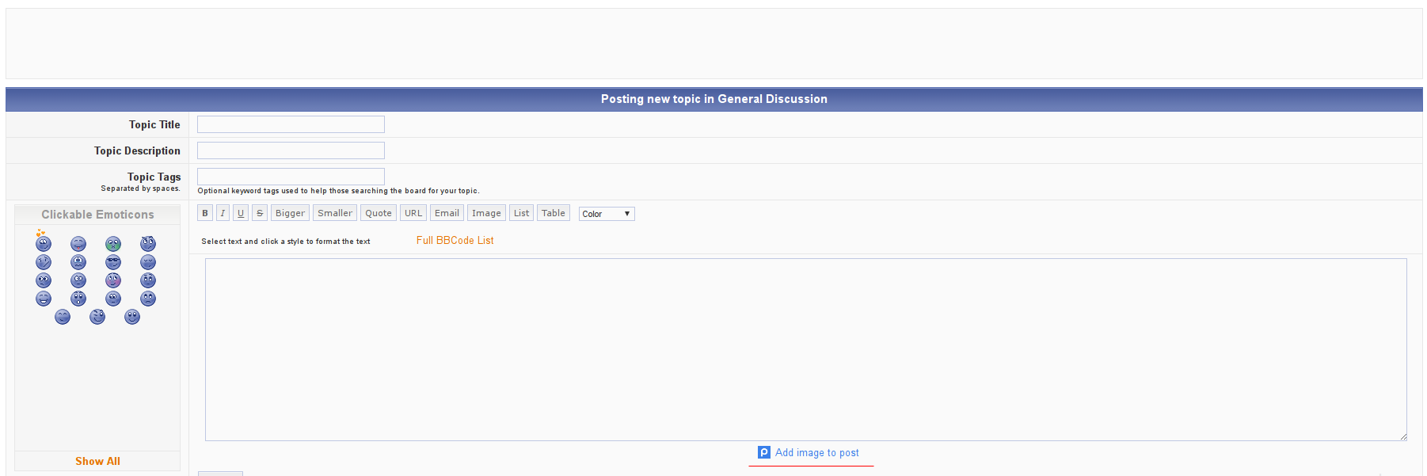
Task: Insert the sunglasses cool emoticon
Action: (x=113, y=262)
